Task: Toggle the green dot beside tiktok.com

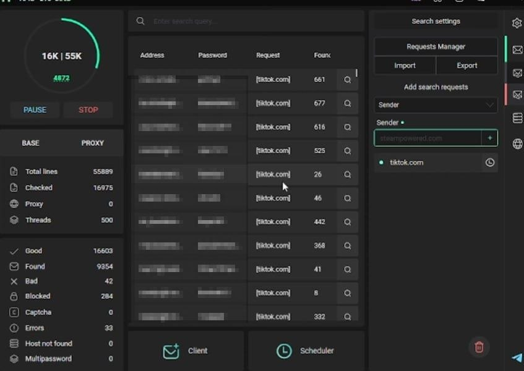Action: [x=381, y=163]
